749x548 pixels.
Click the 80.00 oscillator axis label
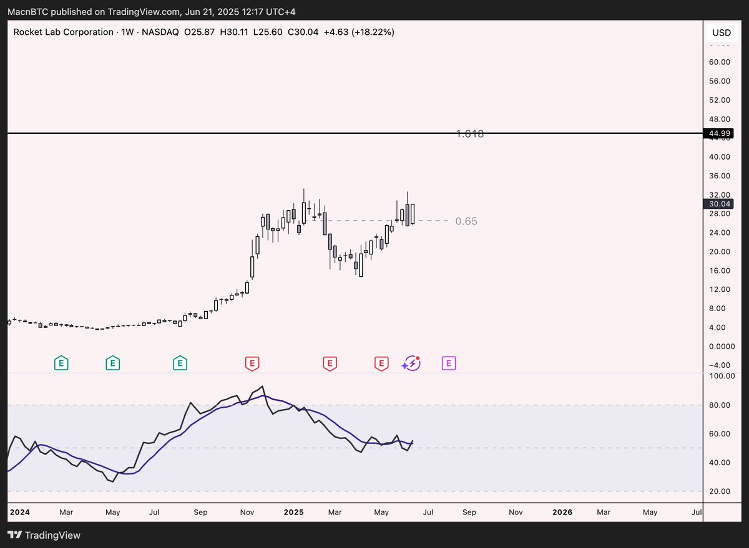[720, 405]
